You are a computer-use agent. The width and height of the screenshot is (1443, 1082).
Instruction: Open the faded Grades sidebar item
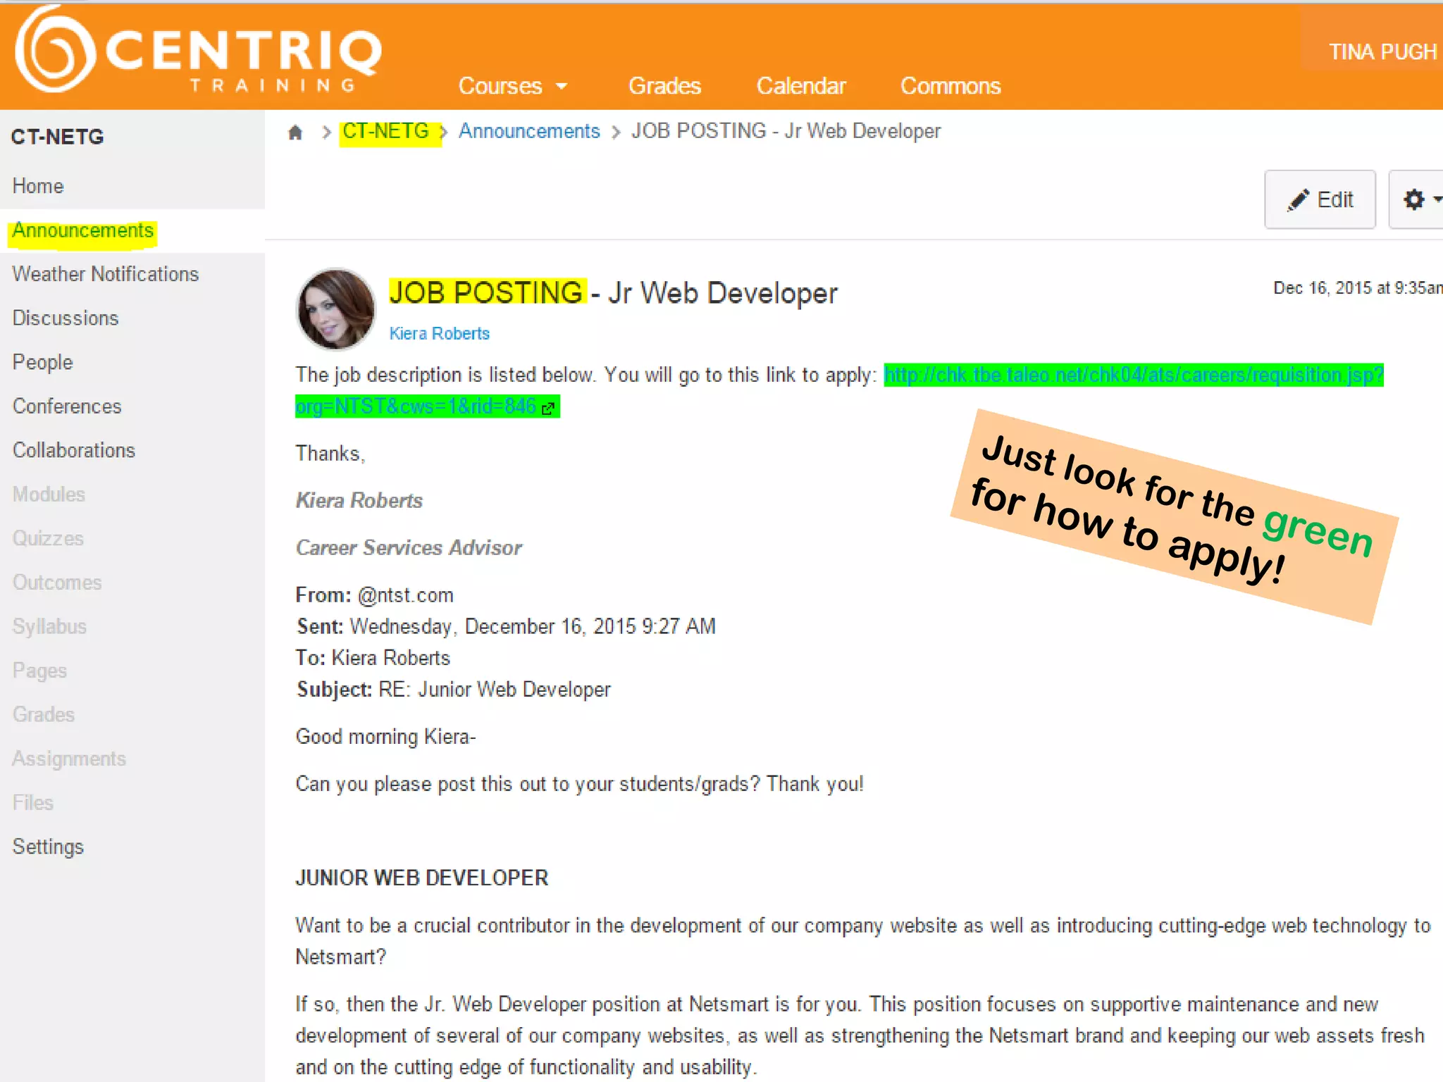tap(44, 714)
